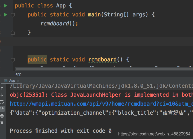This screenshot has width=193, height=139.
Task: Click the down arrow console icon
Action: pos(2,95)
